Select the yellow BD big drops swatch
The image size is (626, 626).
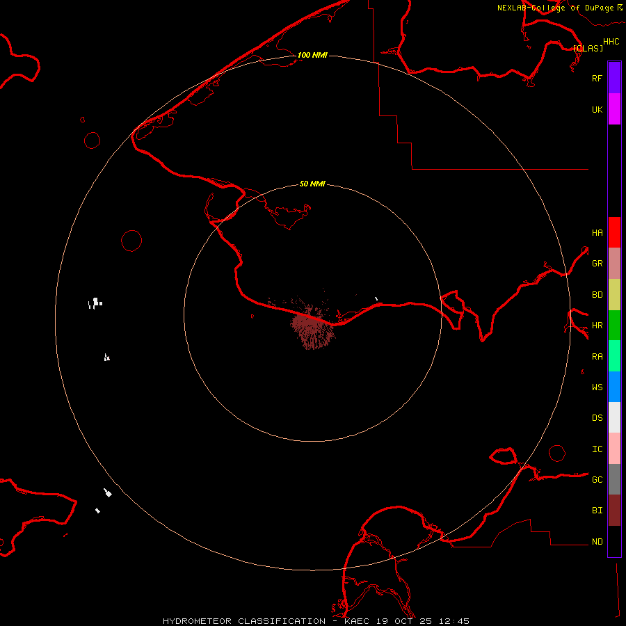coord(614,294)
